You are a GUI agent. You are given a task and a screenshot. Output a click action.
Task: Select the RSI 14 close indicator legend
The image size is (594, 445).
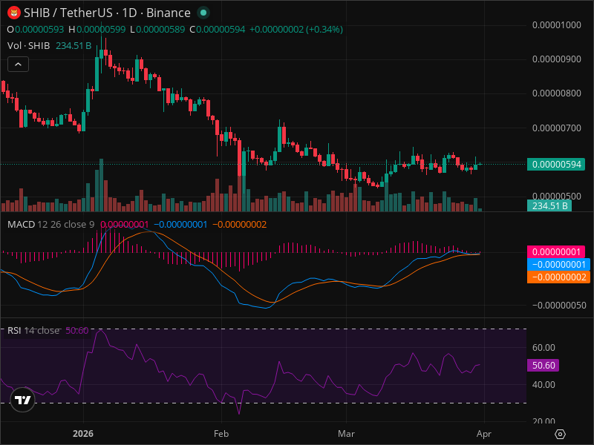coord(33,330)
